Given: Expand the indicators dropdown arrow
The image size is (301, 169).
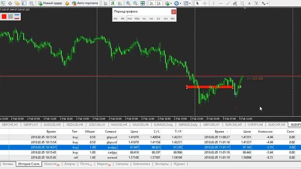Looking at the screenshot, I should pyautogui.click(x=171, y=3).
